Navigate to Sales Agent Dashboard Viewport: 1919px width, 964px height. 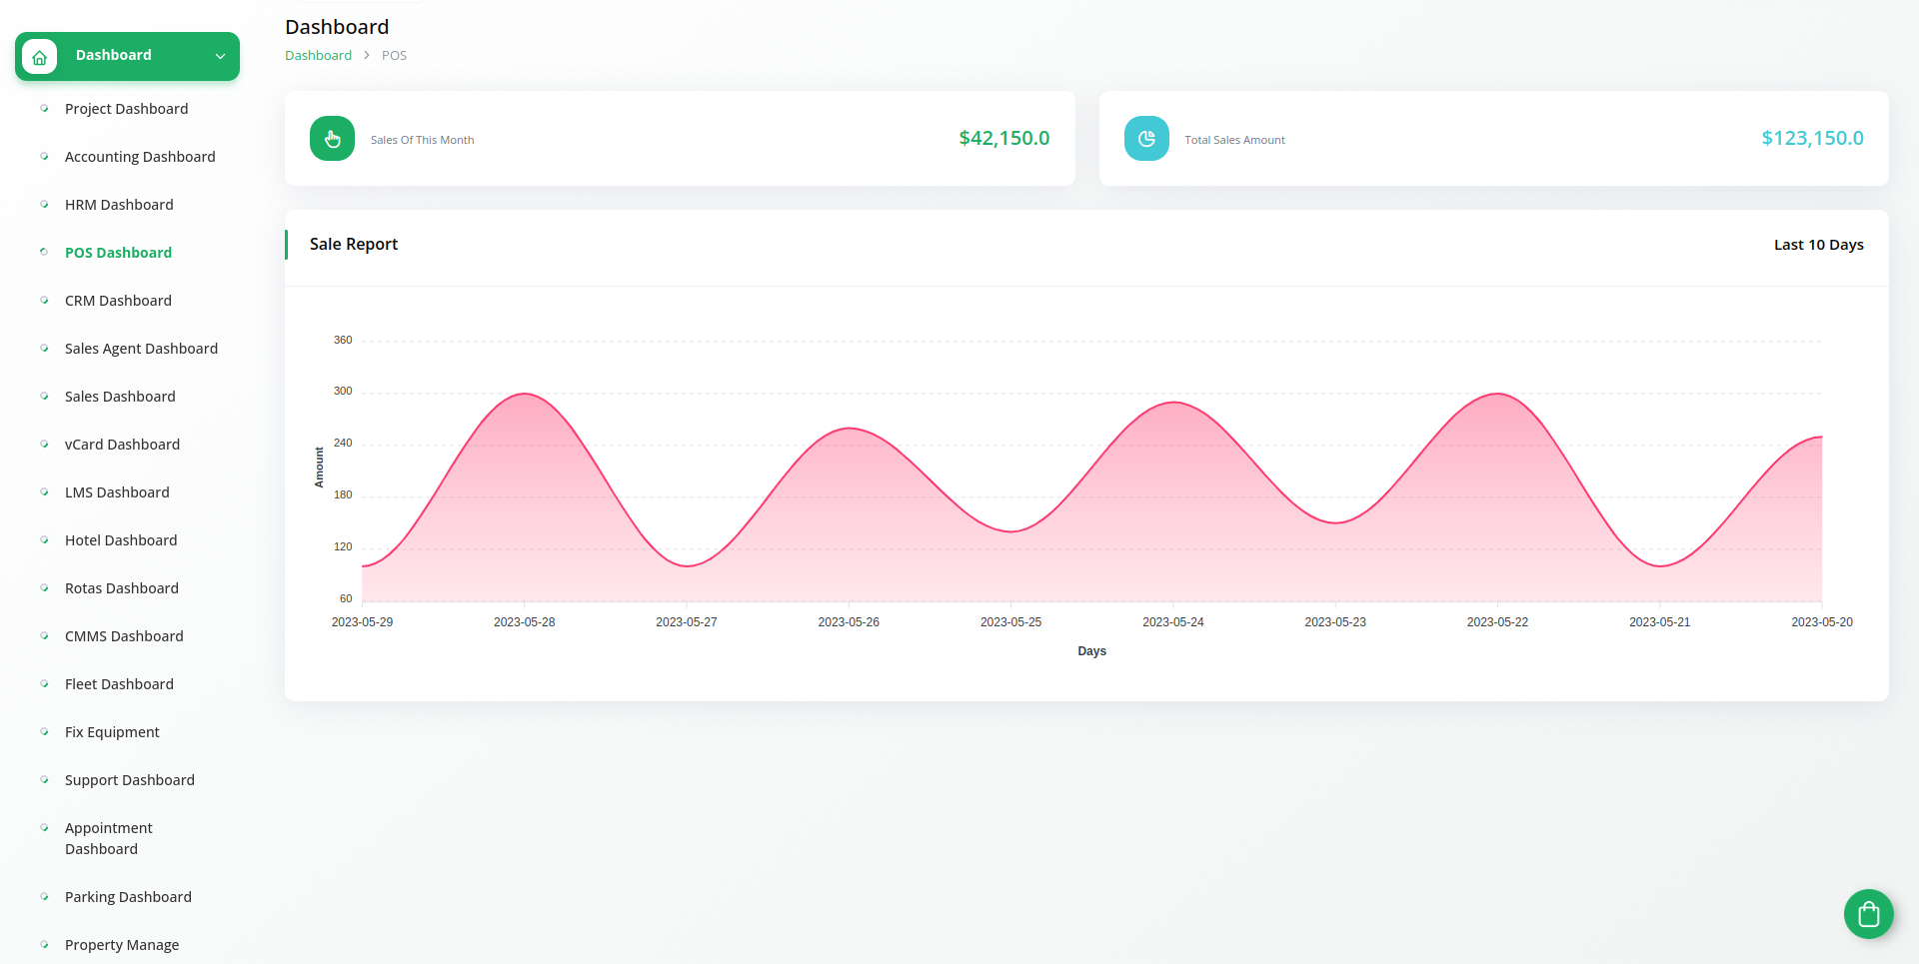pos(141,349)
